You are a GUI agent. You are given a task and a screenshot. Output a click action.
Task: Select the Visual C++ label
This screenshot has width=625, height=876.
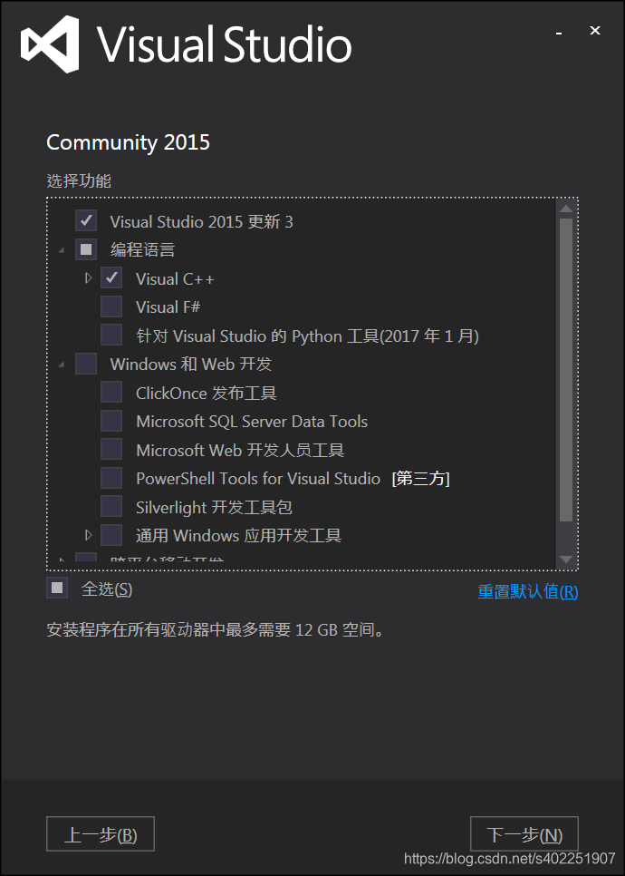(x=175, y=278)
